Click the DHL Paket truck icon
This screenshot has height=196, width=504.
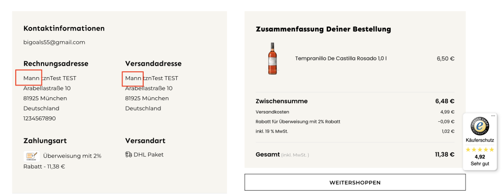tap(128, 155)
